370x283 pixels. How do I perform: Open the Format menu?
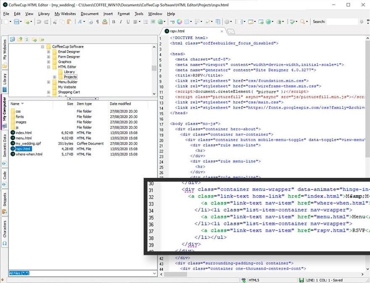(123, 13)
